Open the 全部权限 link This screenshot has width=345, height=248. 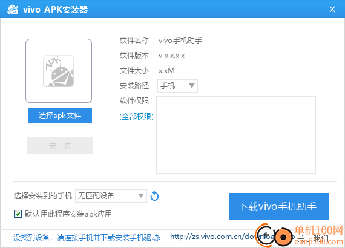tap(136, 117)
